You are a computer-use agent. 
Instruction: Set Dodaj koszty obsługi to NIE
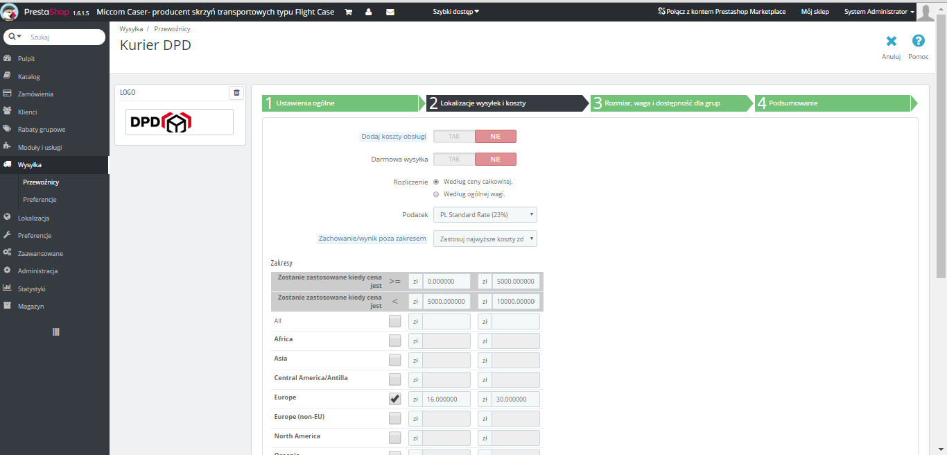496,137
